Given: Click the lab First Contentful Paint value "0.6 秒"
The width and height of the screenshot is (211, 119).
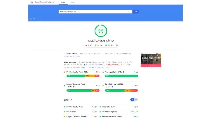Looking at the screenshot, I should tap(94, 107).
